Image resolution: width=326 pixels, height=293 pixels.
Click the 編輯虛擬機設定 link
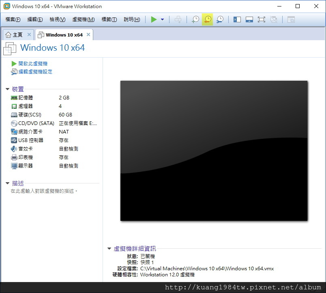click(35, 72)
